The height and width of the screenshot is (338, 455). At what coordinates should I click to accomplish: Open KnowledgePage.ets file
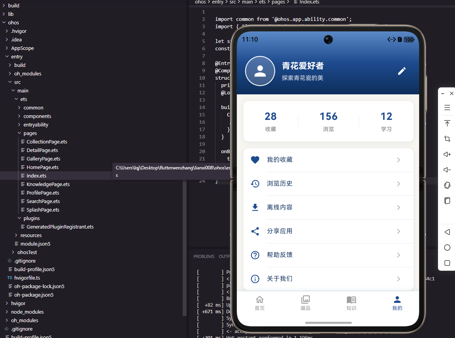(x=48, y=184)
